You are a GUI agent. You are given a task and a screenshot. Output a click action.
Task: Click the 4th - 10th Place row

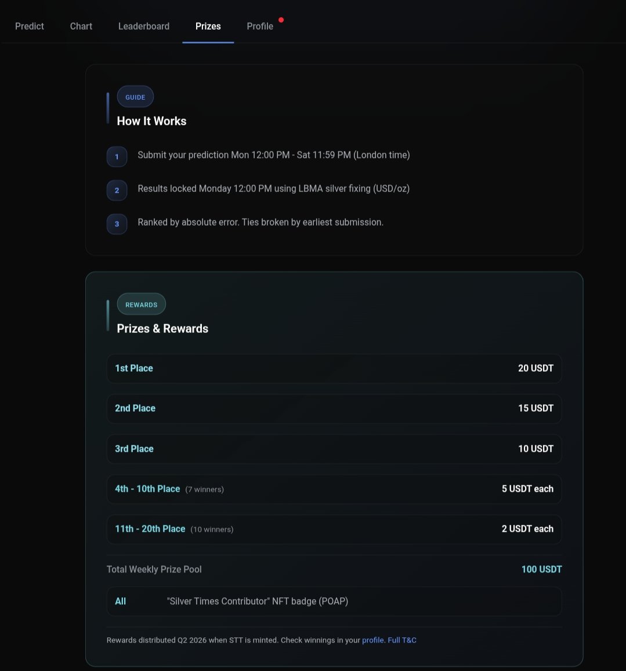(x=334, y=489)
